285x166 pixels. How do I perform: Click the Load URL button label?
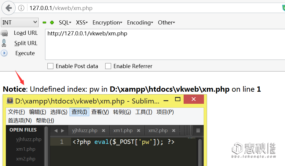pyautogui.click(x=26, y=33)
